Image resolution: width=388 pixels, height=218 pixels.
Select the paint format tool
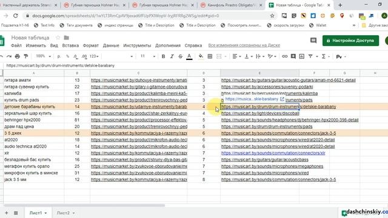point(25,56)
